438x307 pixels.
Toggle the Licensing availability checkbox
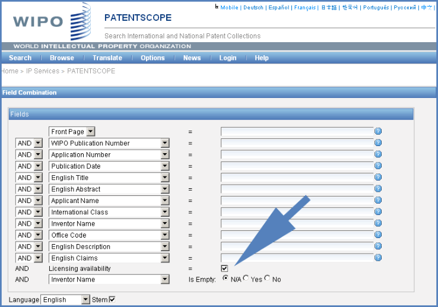coord(224,268)
